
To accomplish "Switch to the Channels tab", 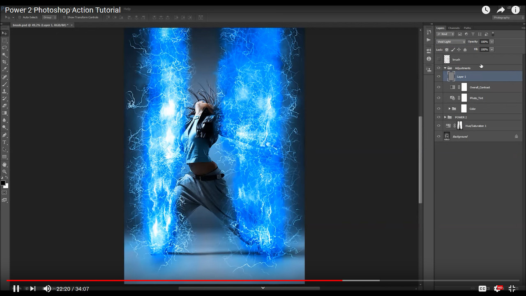I will (454, 28).
